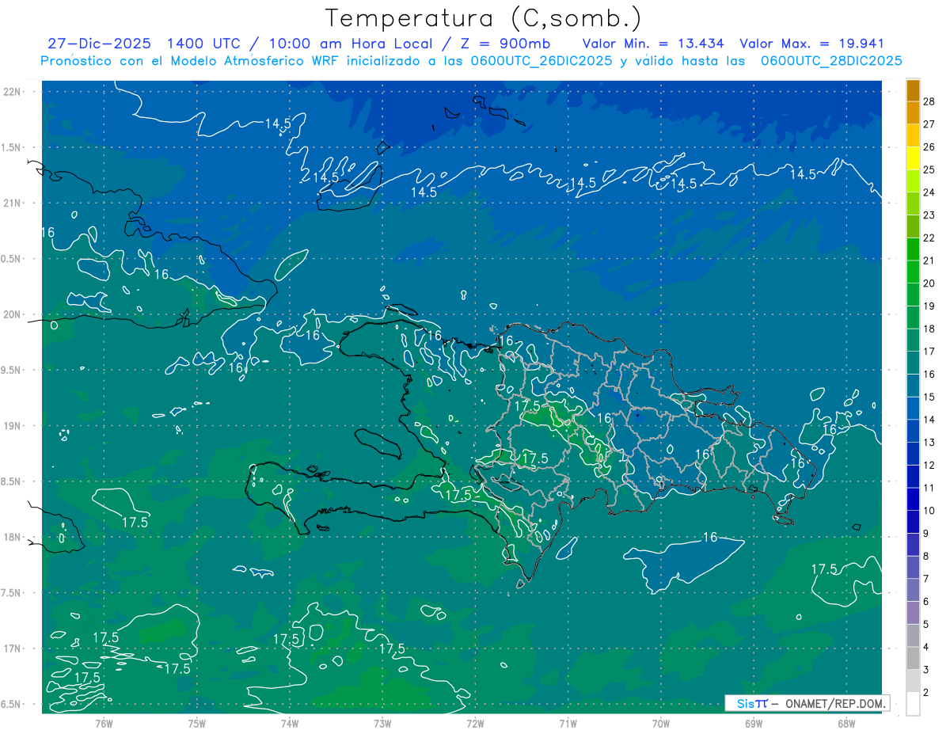The width and height of the screenshot is (950, 734).
Task: Click the "1400 UTC" time label
Action: click(205, 44)
